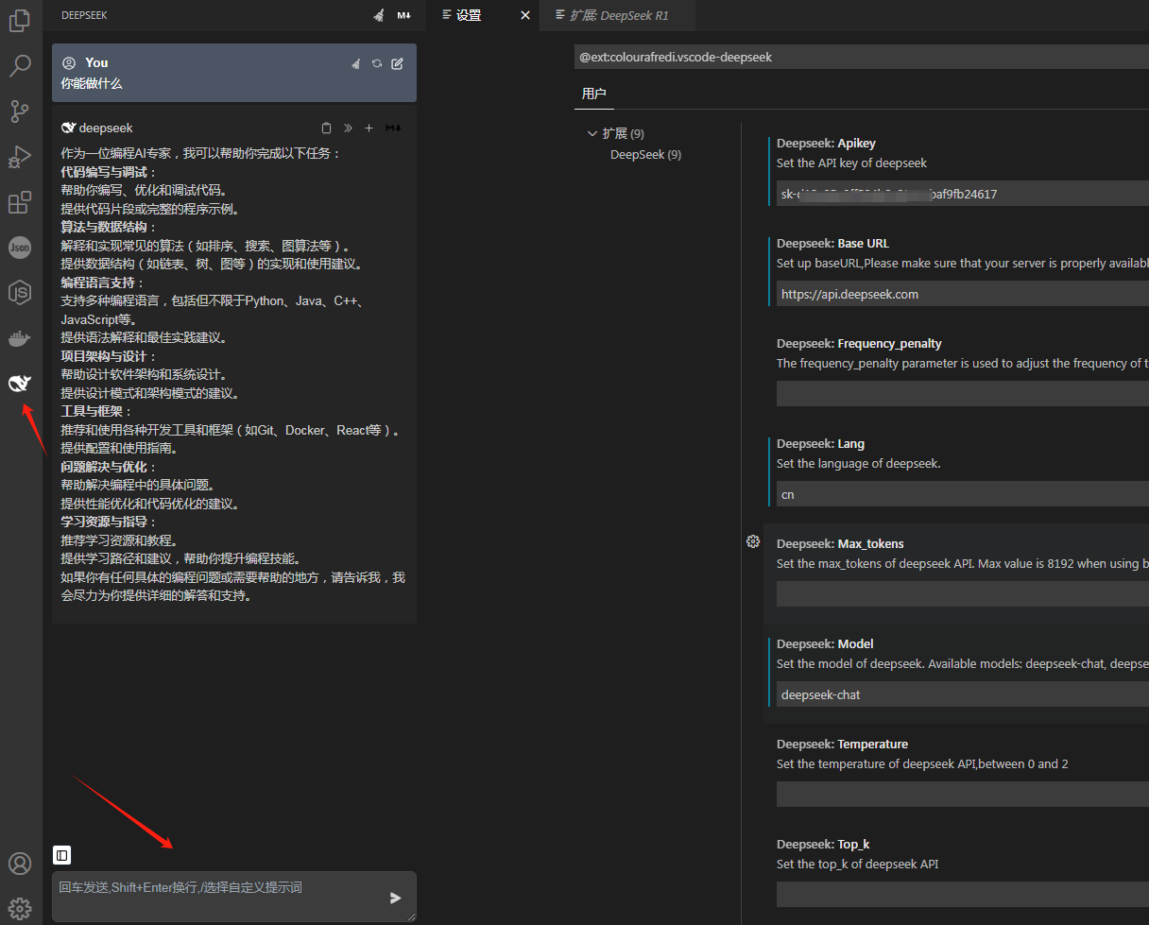1149x925 pixels.
Task: Regenerate the You message with refresh icon
Action: coord(377,63)
